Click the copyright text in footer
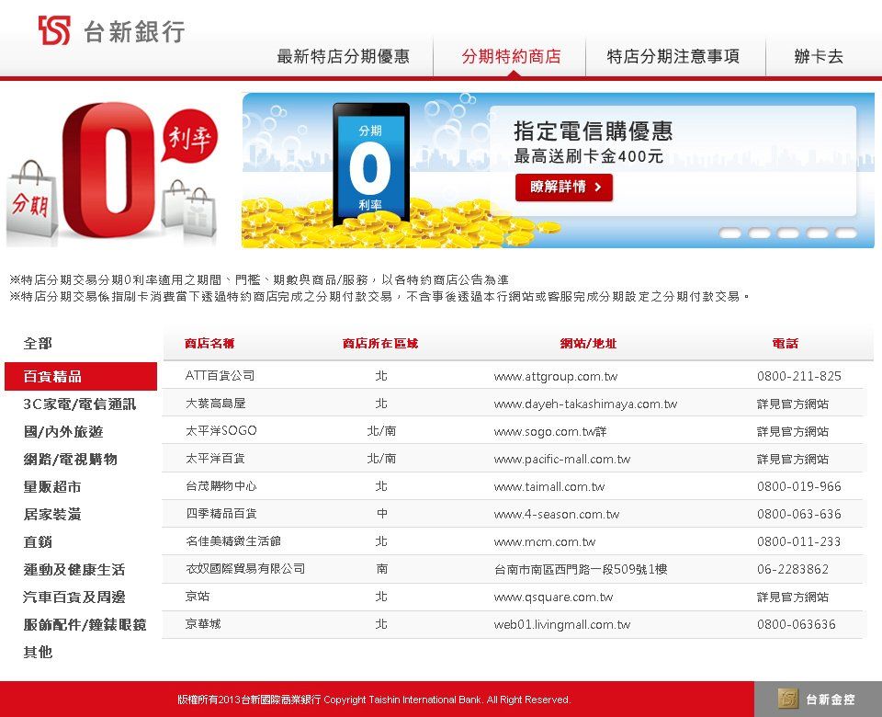Viewport: 882px width, 717px height. pyautogui.click(x=374, y=700)
